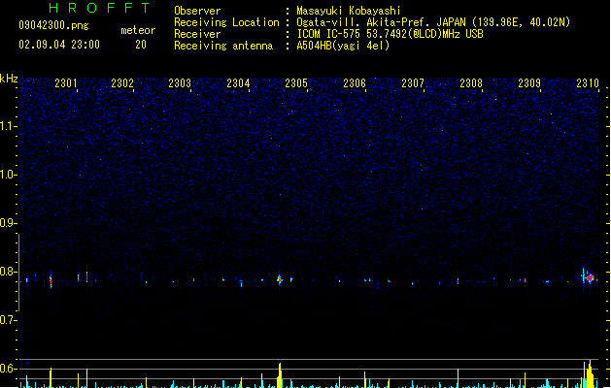Image resolution: width=611 pixels, height=388 pixels.
Task: Click the Receiver label
Action: point(197,34)
